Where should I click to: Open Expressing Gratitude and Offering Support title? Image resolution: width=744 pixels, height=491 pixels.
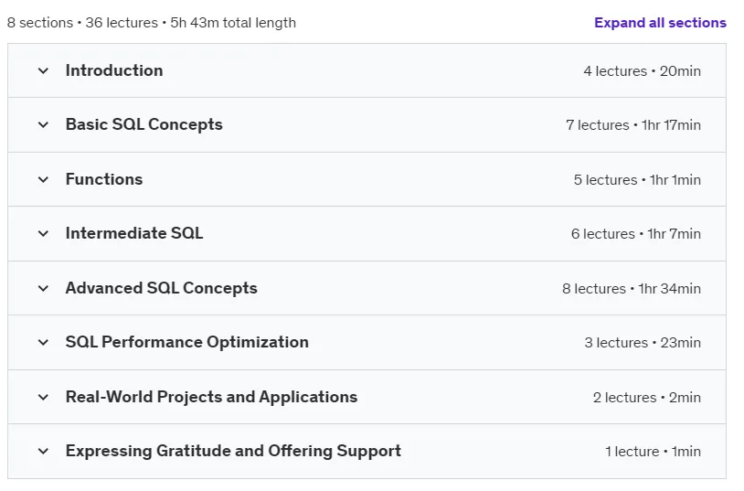[233, 451]
